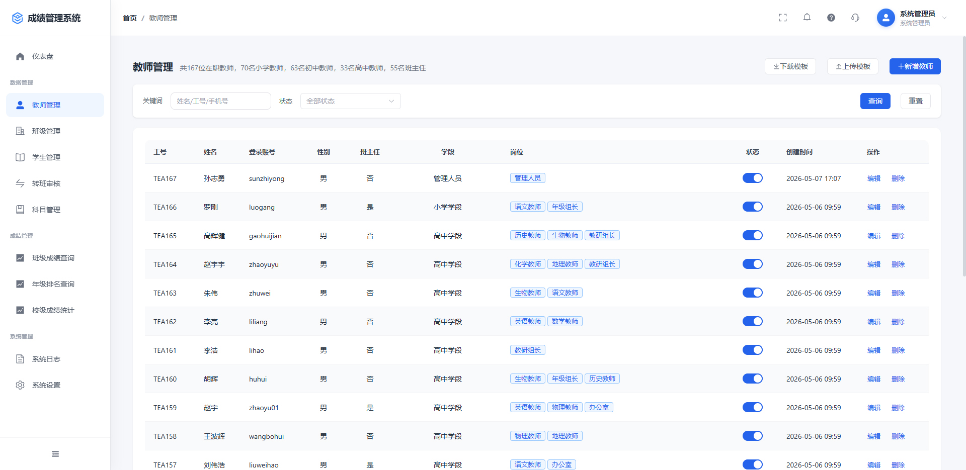Click the 年级组长 tag for 罗刚
This screenshot has width=966, height=470.
click(x=565, y=207)
